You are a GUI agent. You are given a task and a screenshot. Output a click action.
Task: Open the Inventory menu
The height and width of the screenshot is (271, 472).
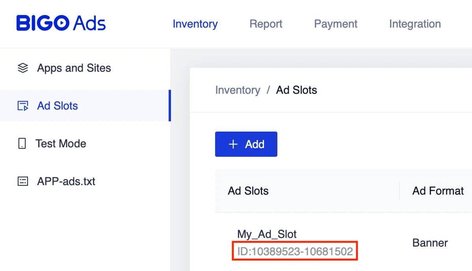pyautogui.click(x=195, y=24)
